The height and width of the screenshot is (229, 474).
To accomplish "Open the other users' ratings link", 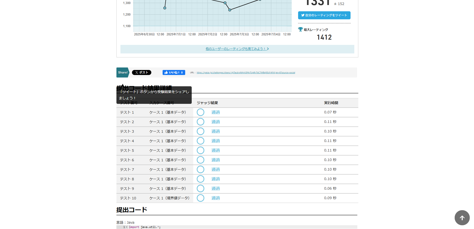I will click(237, 49).
